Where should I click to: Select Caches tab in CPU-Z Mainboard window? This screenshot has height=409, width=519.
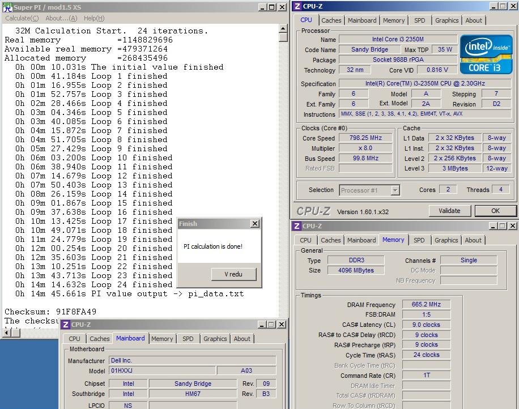[99, 339]
